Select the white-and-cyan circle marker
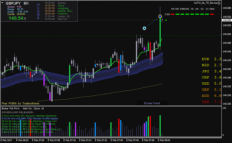This screenshot has height=143, width=232. [144, 28]
